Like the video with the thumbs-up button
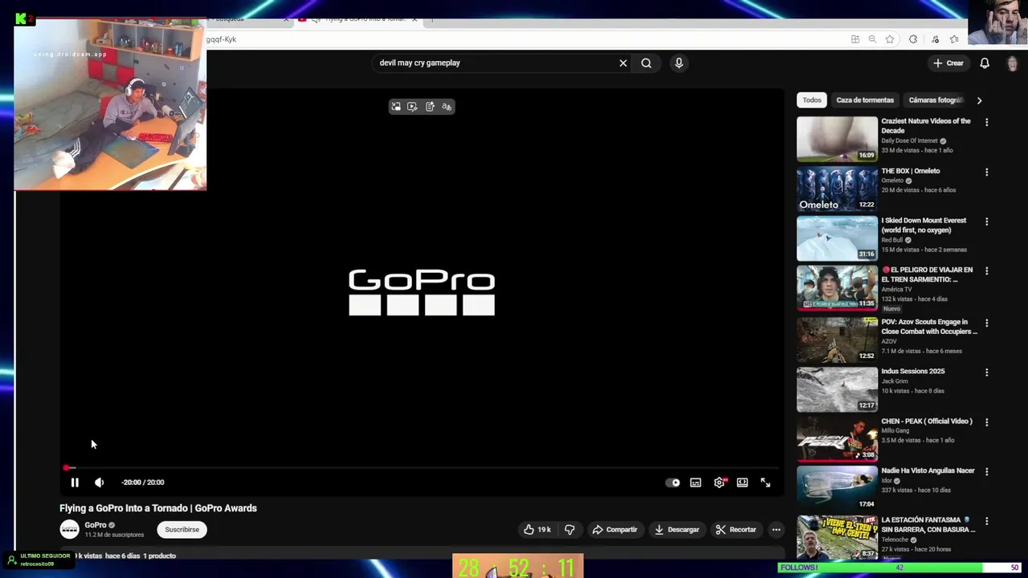This screenshot has width=1028, height=578. (537, 529)
